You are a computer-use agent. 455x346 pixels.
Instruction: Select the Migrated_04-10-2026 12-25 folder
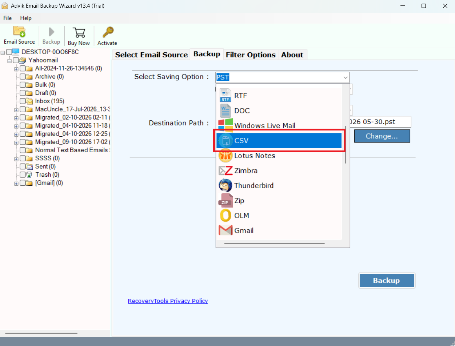(x=72, y=134)
